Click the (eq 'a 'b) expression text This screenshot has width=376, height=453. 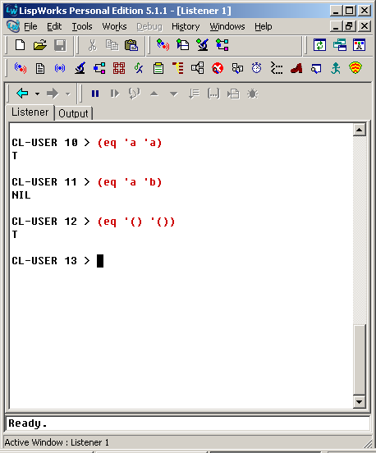[x=130, y=182]
